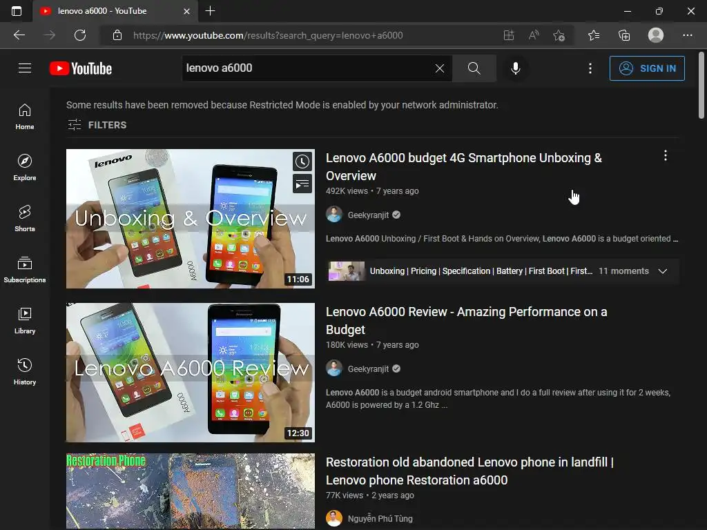This screenshot has height=530, width=707.
Task: Go back with browser back arrow
Action: [19, 35]
